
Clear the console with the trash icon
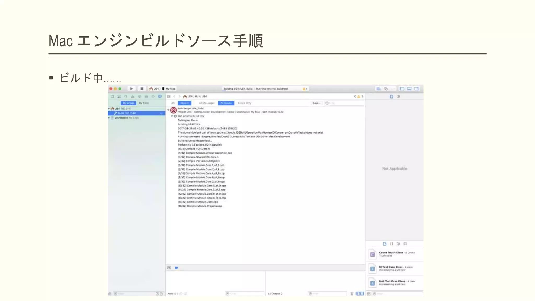pos(352,294)
